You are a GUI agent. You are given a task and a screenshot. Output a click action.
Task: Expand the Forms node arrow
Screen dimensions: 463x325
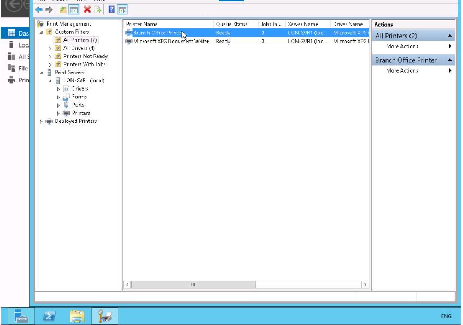(x=58, y=97)
